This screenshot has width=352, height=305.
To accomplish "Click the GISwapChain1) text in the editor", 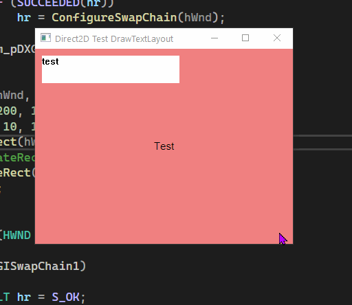I will pyautogui.click(x=43, y=267).
